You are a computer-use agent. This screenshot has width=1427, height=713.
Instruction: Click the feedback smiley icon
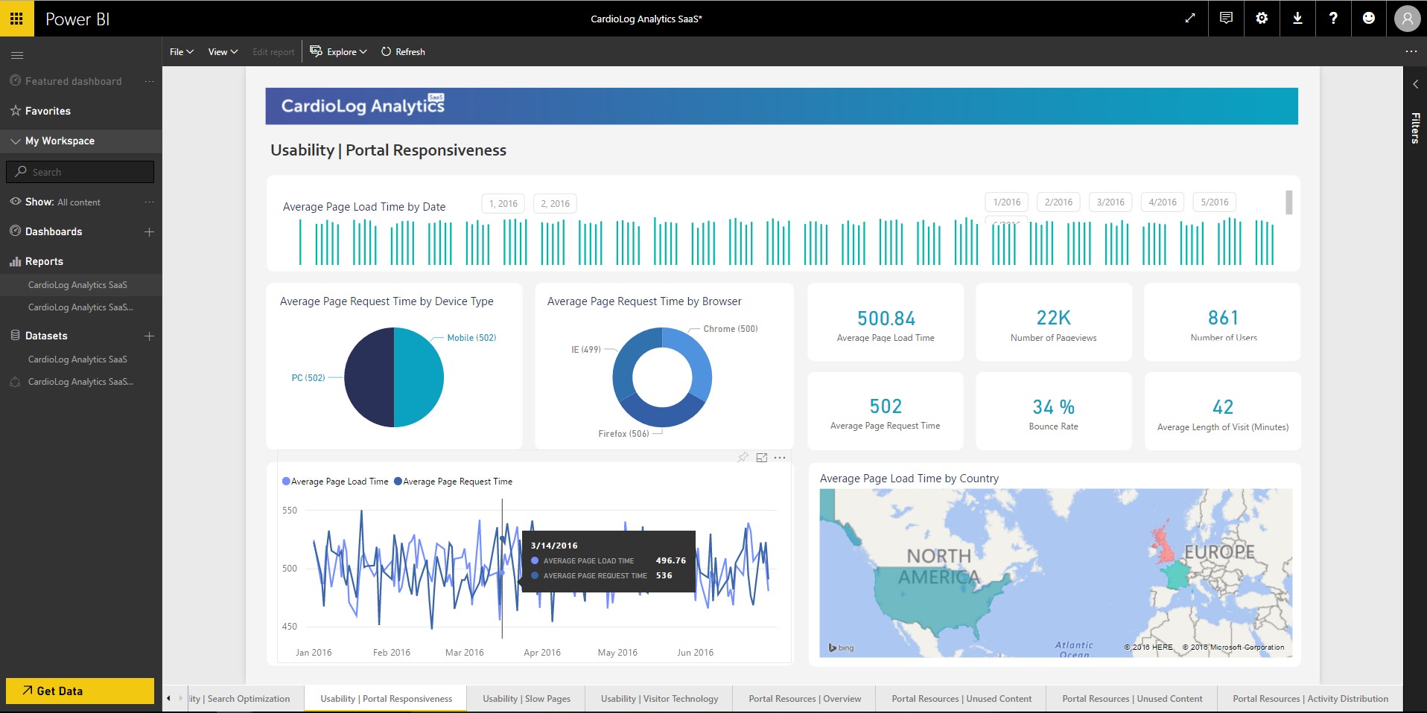[x=1369, y=19]
